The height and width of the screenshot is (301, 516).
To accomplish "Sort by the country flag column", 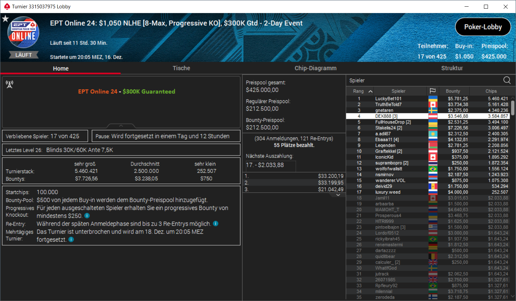I will tap(433, 91).
